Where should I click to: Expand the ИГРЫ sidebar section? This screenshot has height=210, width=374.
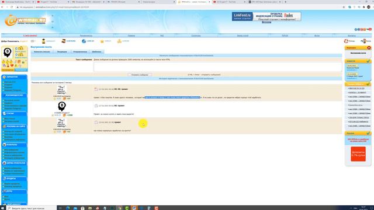click(x=14, y=191)
